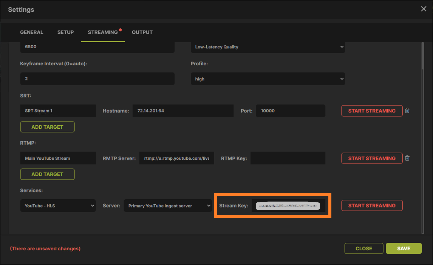433x265 pixels.
Task: Click the CLOSE button
Action: click(x=364, y=248)
